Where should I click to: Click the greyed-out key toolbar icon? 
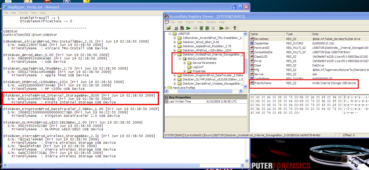tap(227, 28)
